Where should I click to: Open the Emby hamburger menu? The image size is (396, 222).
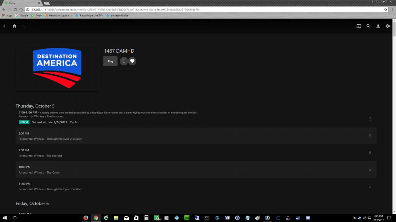pyautogui.click(x=24, y=26)
